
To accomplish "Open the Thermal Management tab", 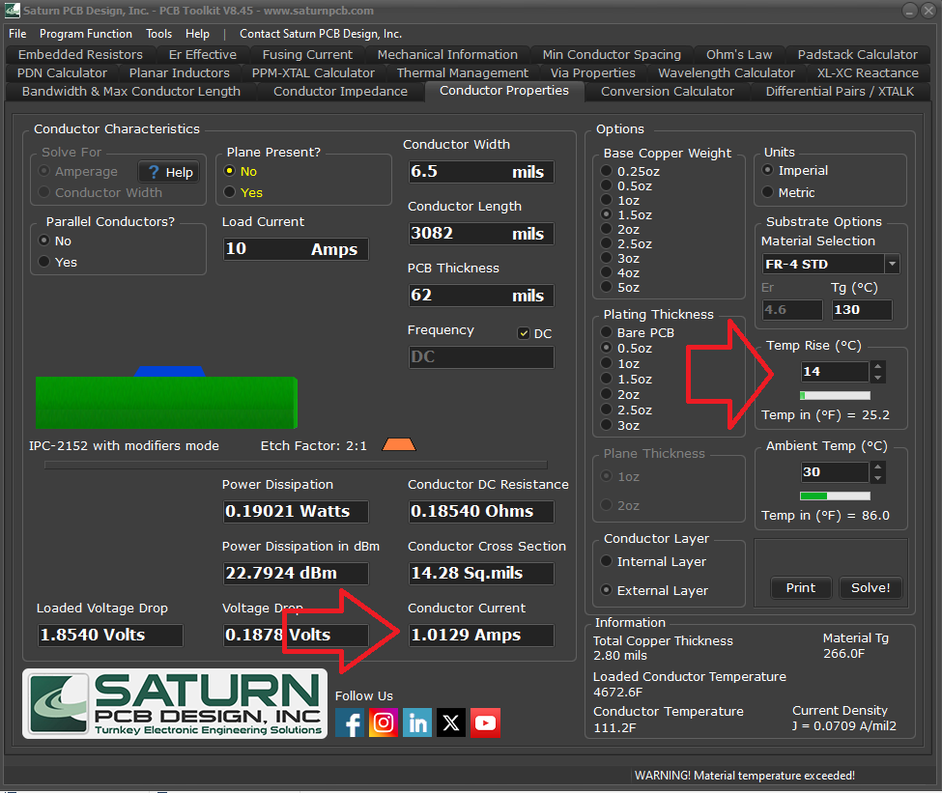I will click(x=462, y=72).
